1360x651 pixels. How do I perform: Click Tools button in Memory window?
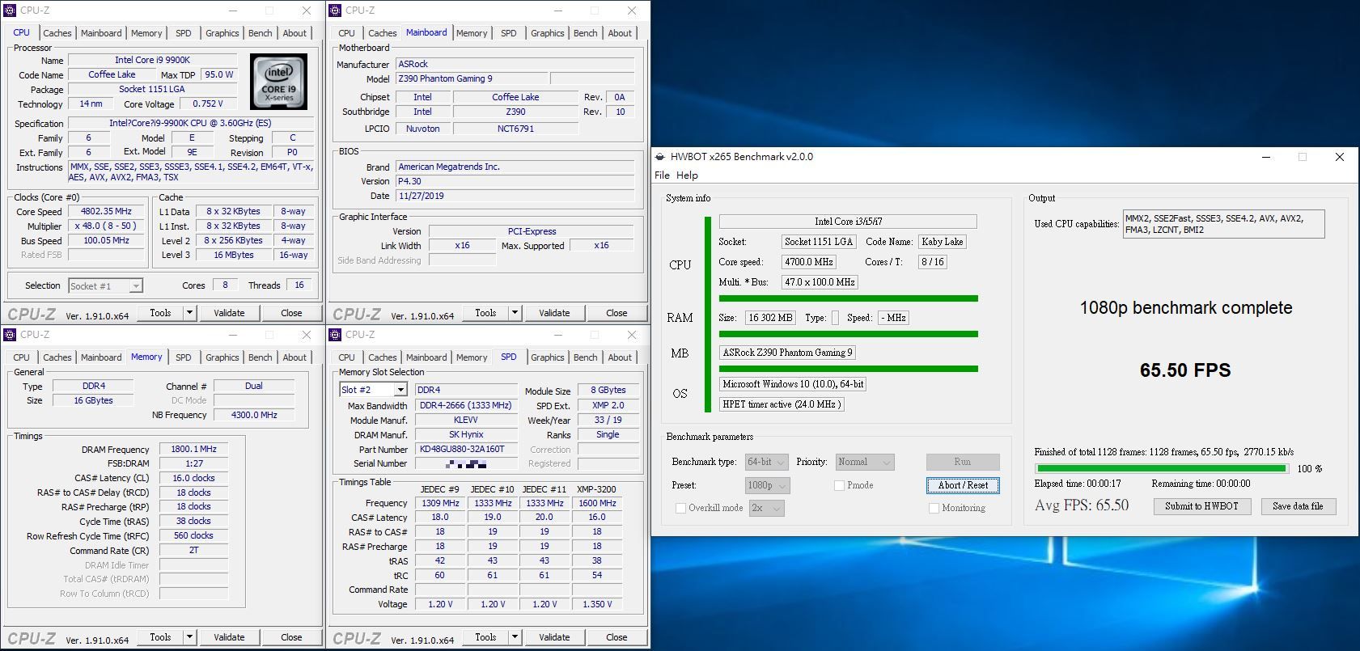pos(160,637)
